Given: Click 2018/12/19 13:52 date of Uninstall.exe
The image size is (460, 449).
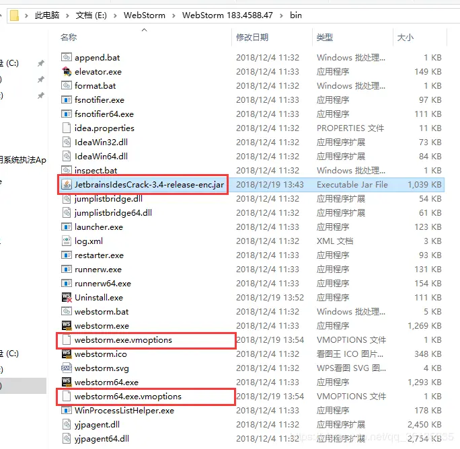Looking at the screenshot, I should pyautogui.click(x=270, y=297).
